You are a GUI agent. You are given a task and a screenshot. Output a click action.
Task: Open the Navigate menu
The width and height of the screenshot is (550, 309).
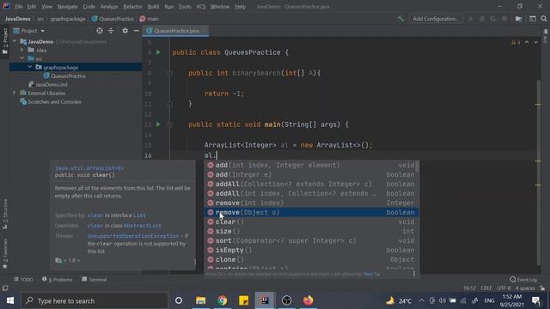[67, 6]
